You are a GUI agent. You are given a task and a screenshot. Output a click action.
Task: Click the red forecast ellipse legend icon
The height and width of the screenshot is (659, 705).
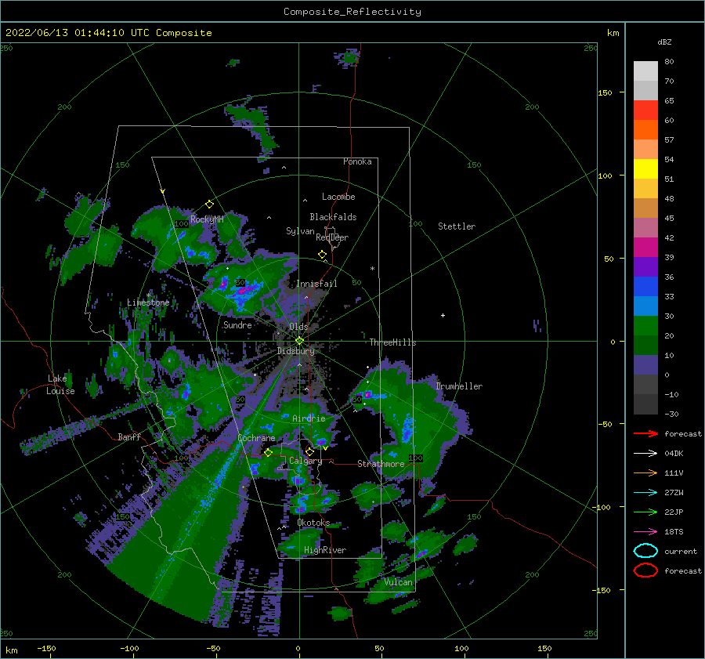[x=645, y=570]
